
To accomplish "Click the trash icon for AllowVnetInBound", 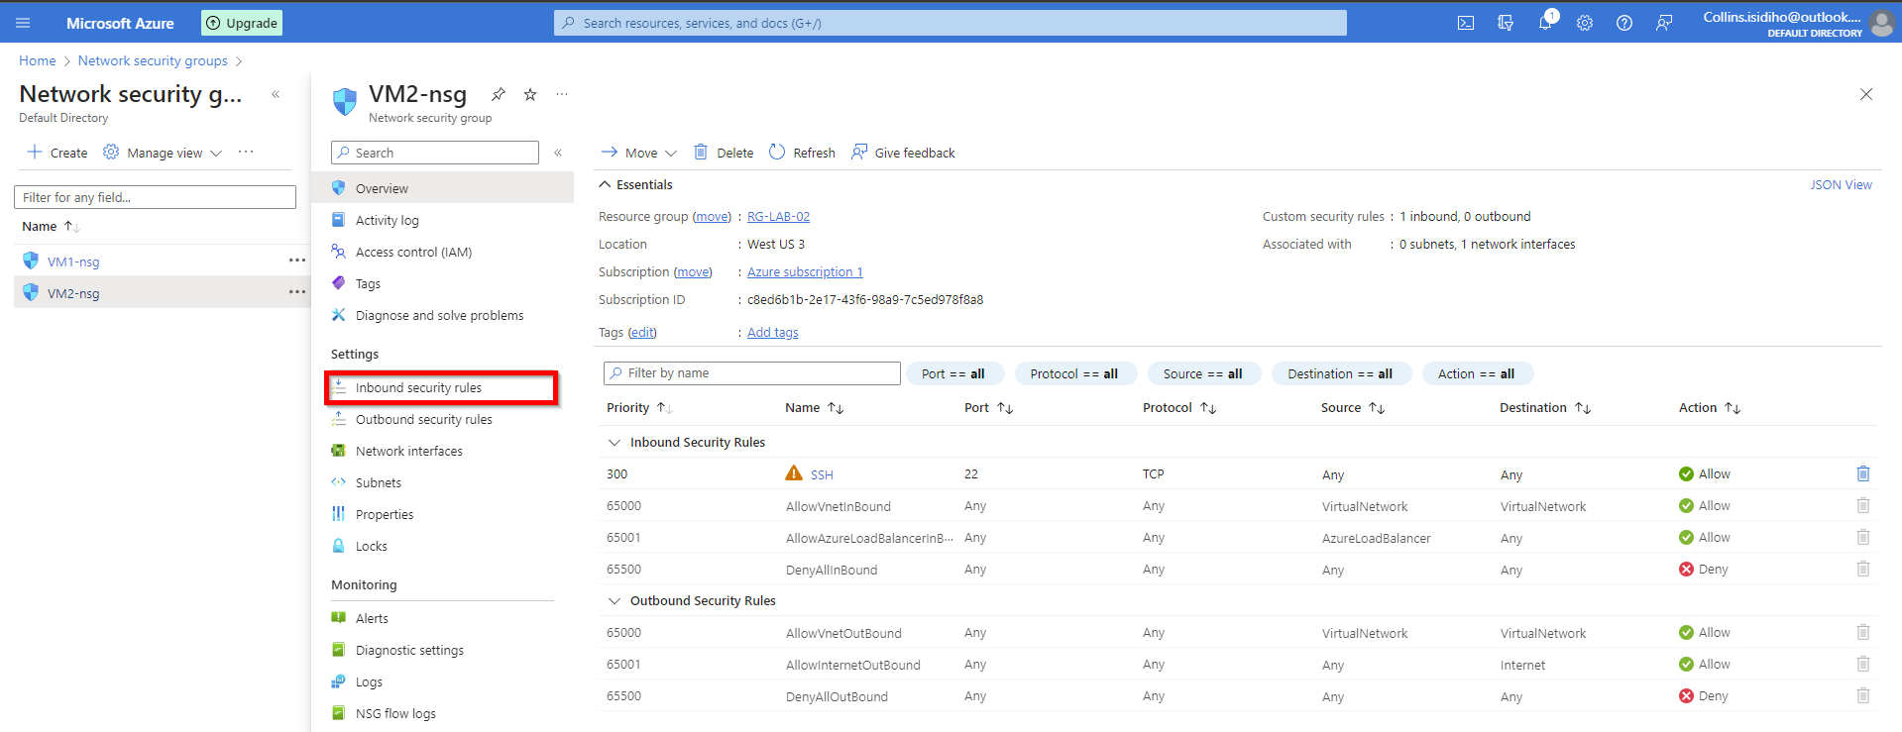I will 1863,505.
